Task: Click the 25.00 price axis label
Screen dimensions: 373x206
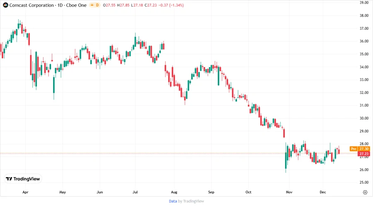Action: [x=364, y=182]
